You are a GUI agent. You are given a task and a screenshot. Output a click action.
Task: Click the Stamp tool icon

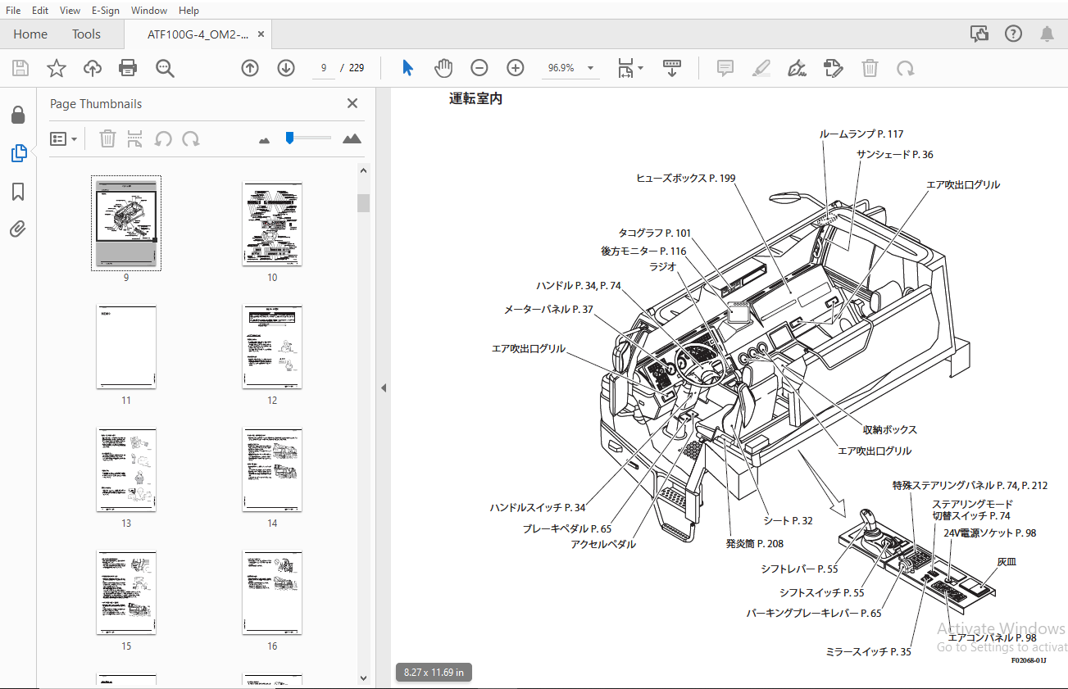[834, 68]
